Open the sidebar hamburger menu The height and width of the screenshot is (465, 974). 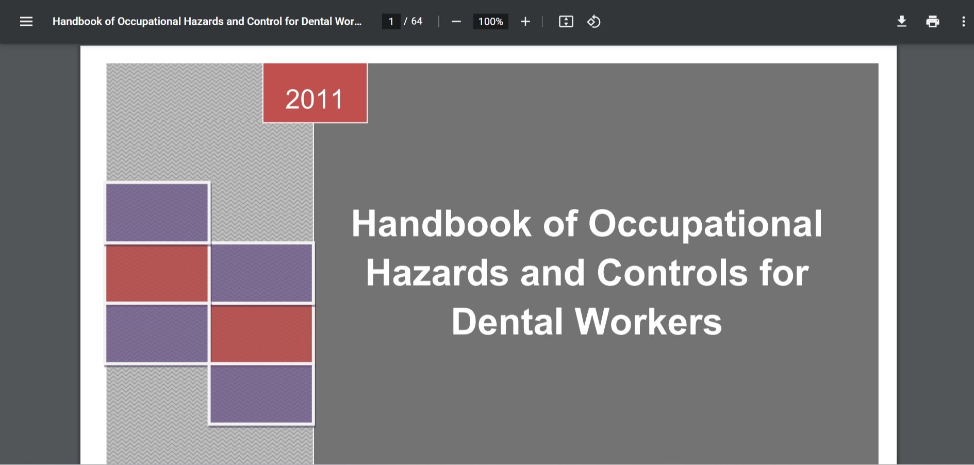26,22
